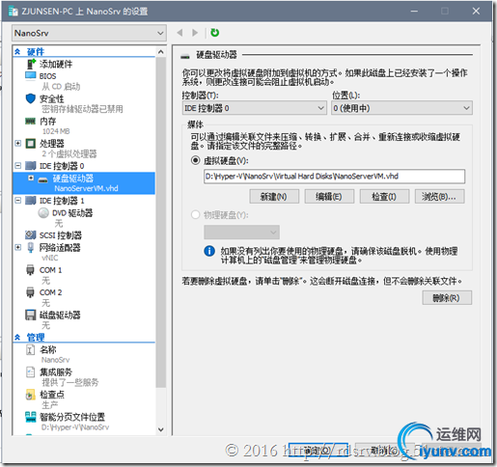Click the 磁盘驱动器 floppy disk icon
Viewport: 497px width, 467px height.
[31, 315]
